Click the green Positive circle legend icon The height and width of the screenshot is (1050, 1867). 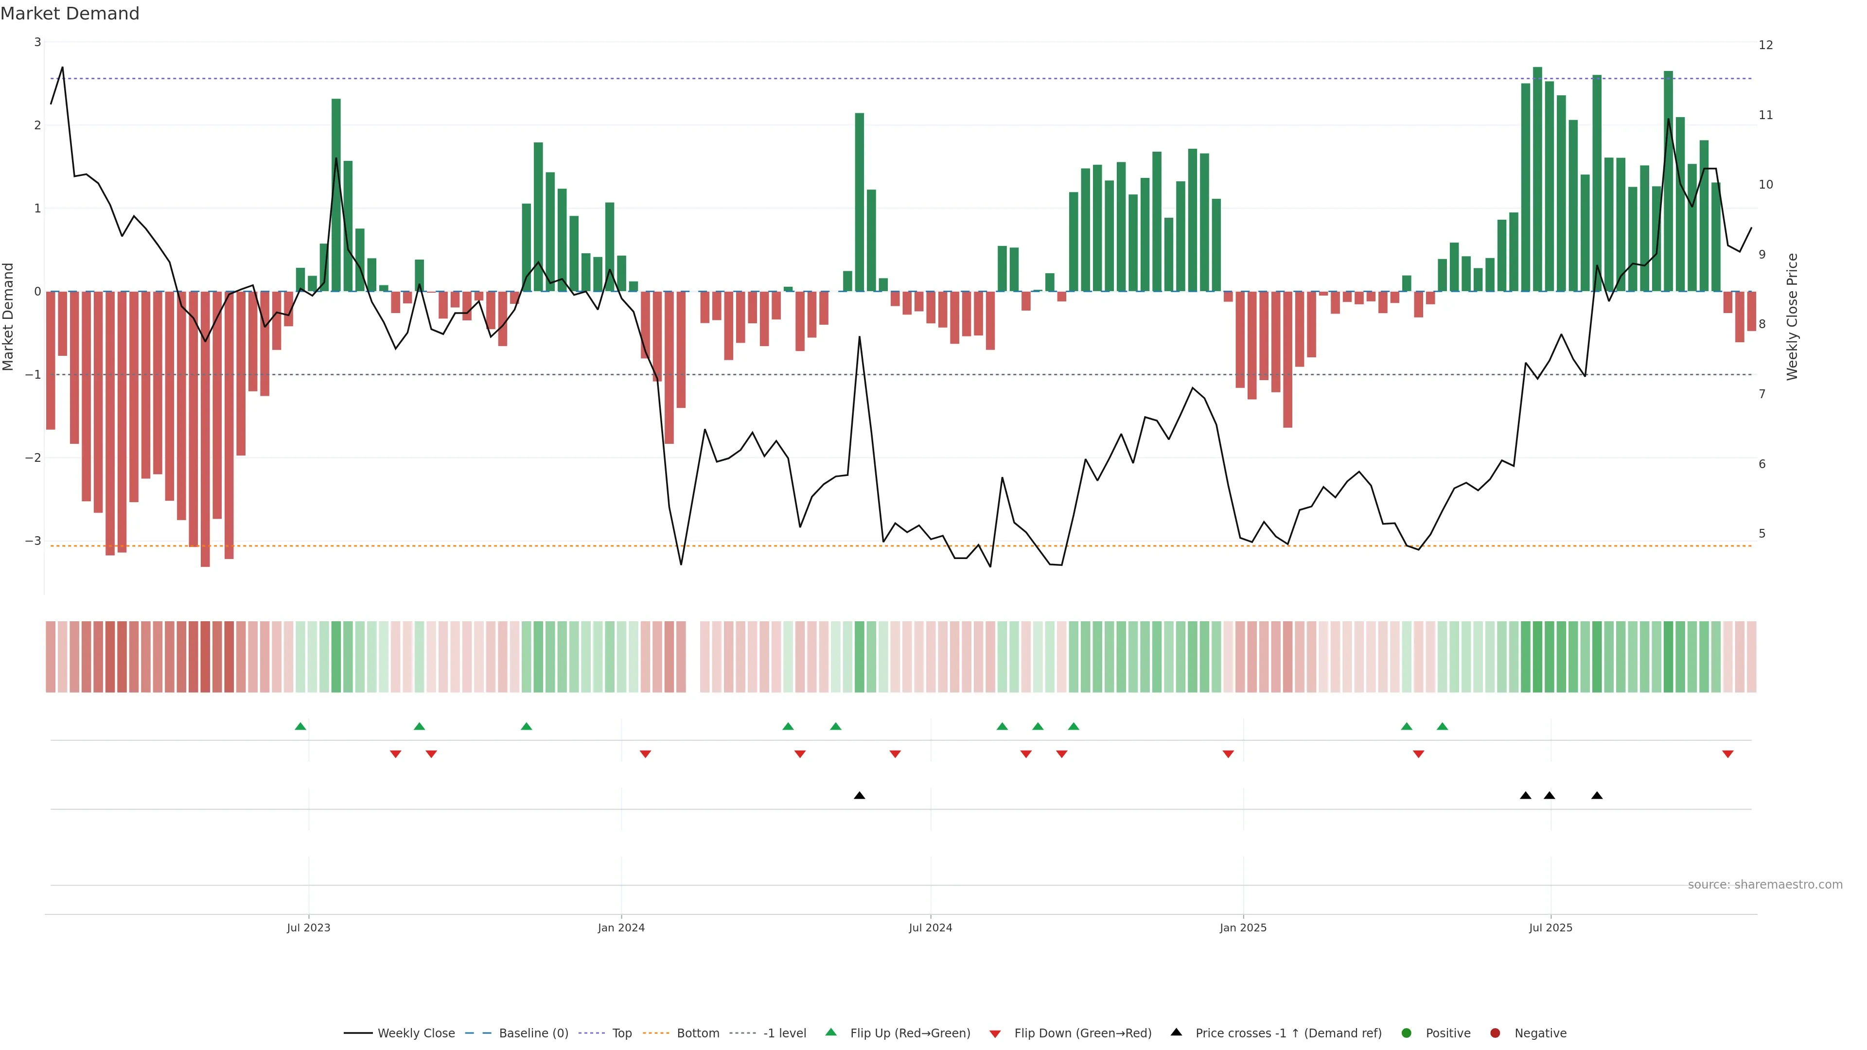click(x=1407, y=1032)
